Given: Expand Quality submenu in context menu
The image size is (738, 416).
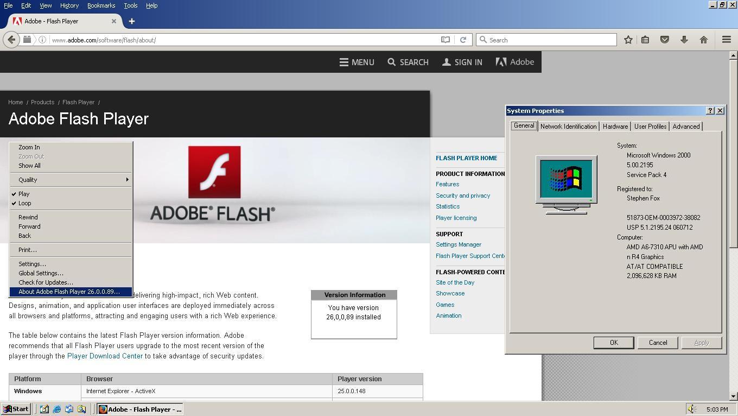Looking at the screenshot, I should point(71,180).
